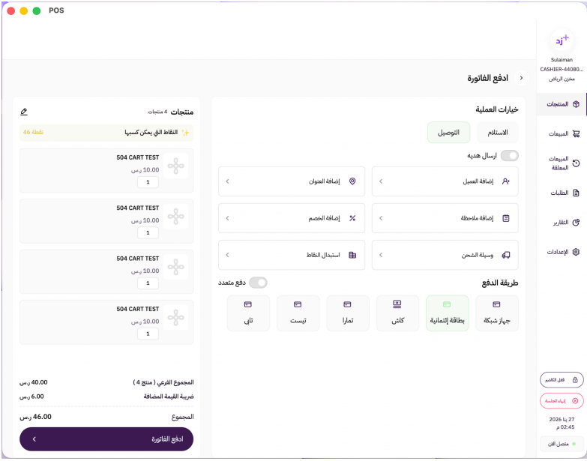Choose تيست payment method
The image size is (587, 461).
298,313
